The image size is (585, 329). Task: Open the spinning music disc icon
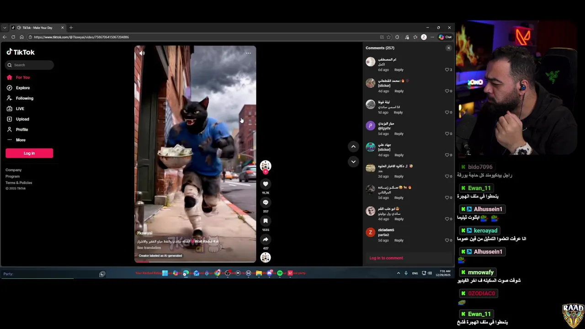coord(265,257)
